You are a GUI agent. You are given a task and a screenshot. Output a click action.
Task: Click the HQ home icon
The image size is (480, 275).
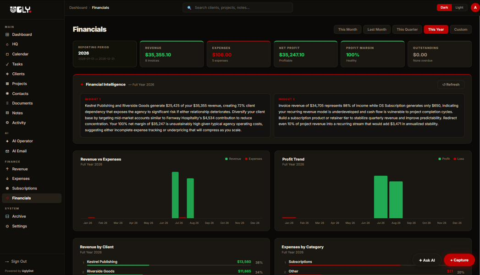click(7, 44)
